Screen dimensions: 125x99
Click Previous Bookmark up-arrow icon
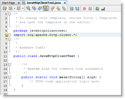tap(53, 8)
